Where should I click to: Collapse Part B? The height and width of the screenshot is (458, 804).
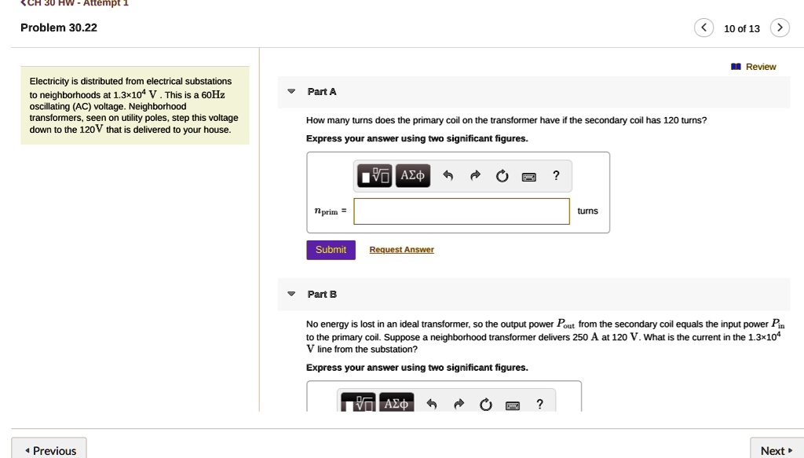(291, 294)
